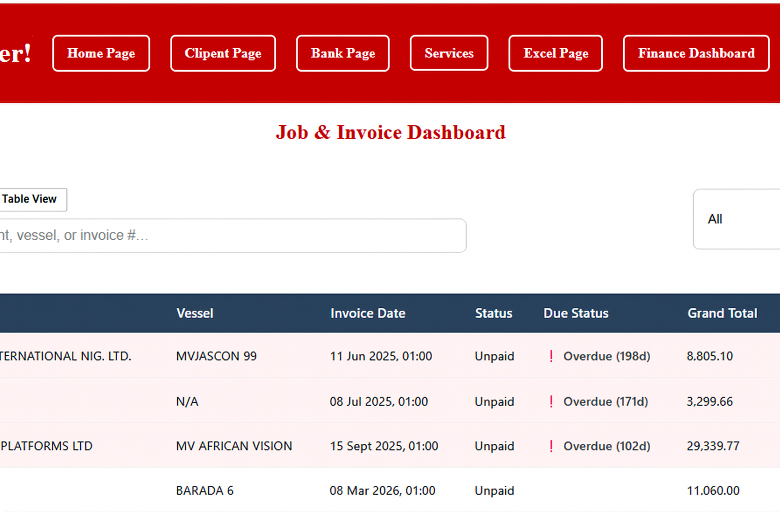Switch to Table View
The image size is (780, 520).
(x=30, y=199)
